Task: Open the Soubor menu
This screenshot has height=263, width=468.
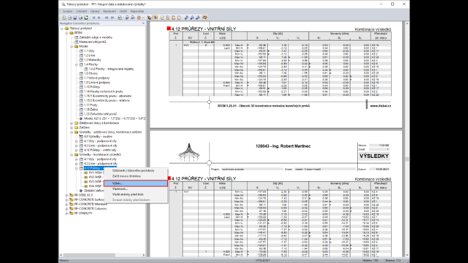Action: coord(68,11)
